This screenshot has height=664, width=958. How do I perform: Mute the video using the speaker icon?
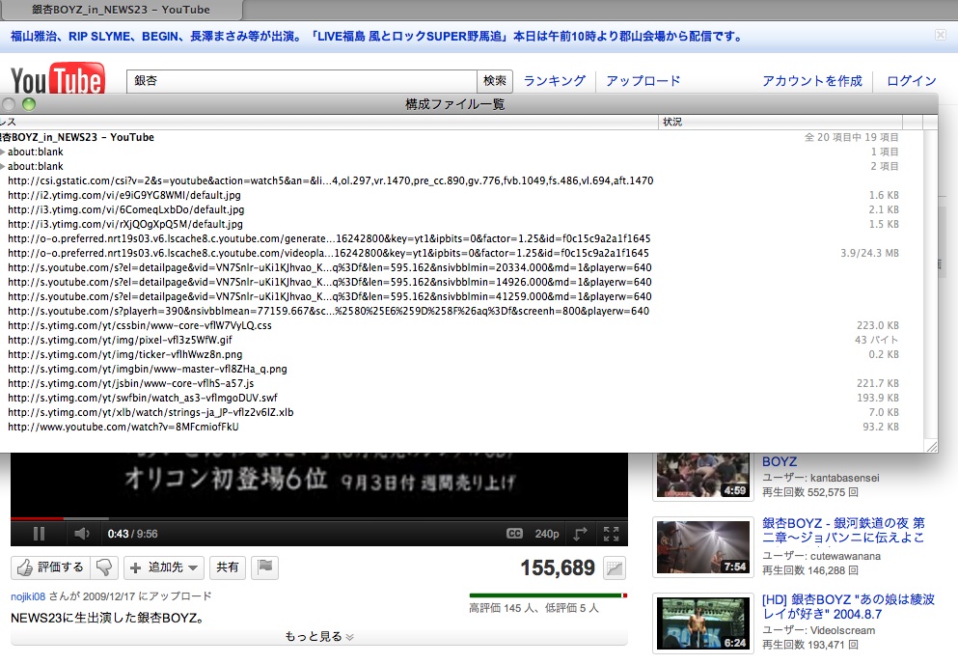click(81, 534)
